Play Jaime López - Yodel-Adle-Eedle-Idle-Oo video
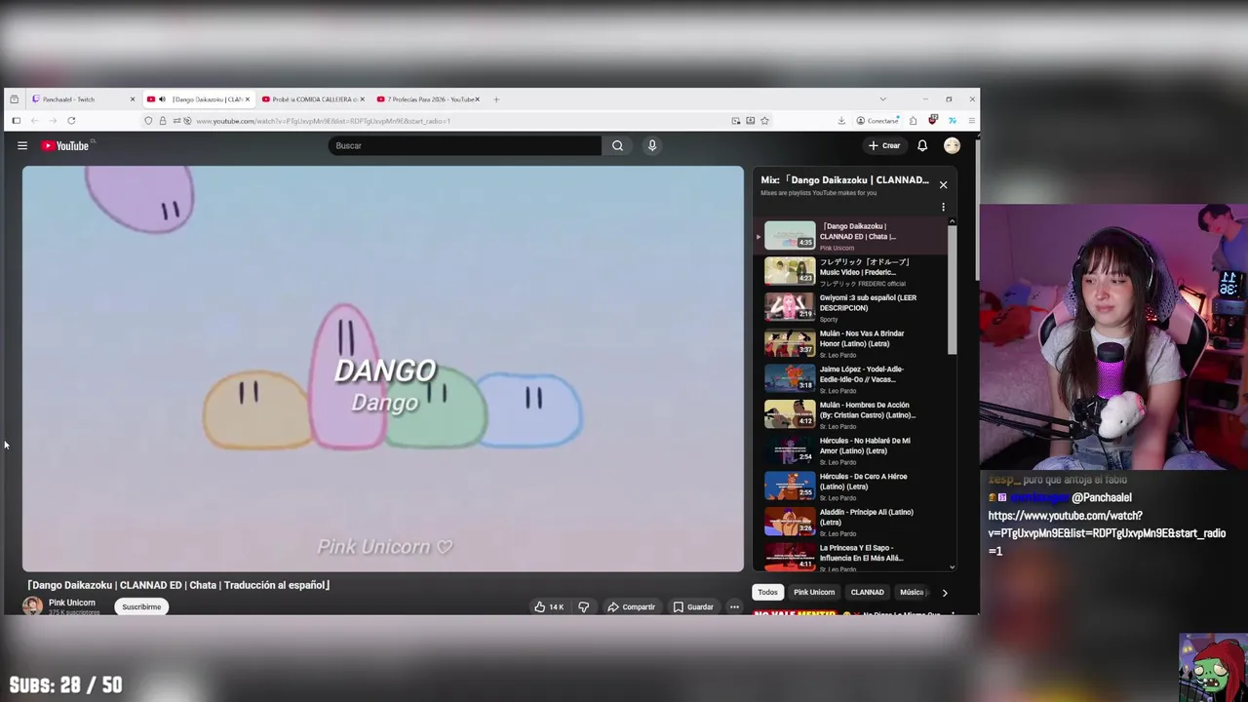Viewport: 1248px width, 702px height. coord(850,379)
